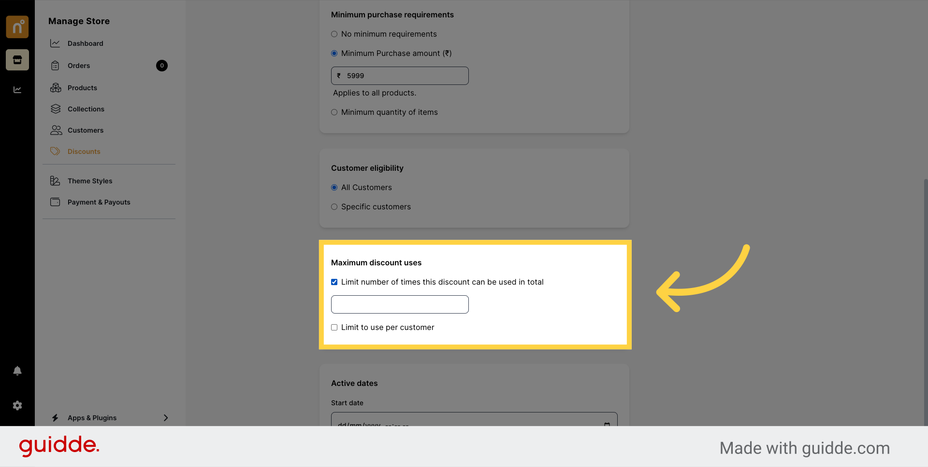The image size is (928, 467).
Task: Click the Products boxes icon
Action: tap(56, 88)
